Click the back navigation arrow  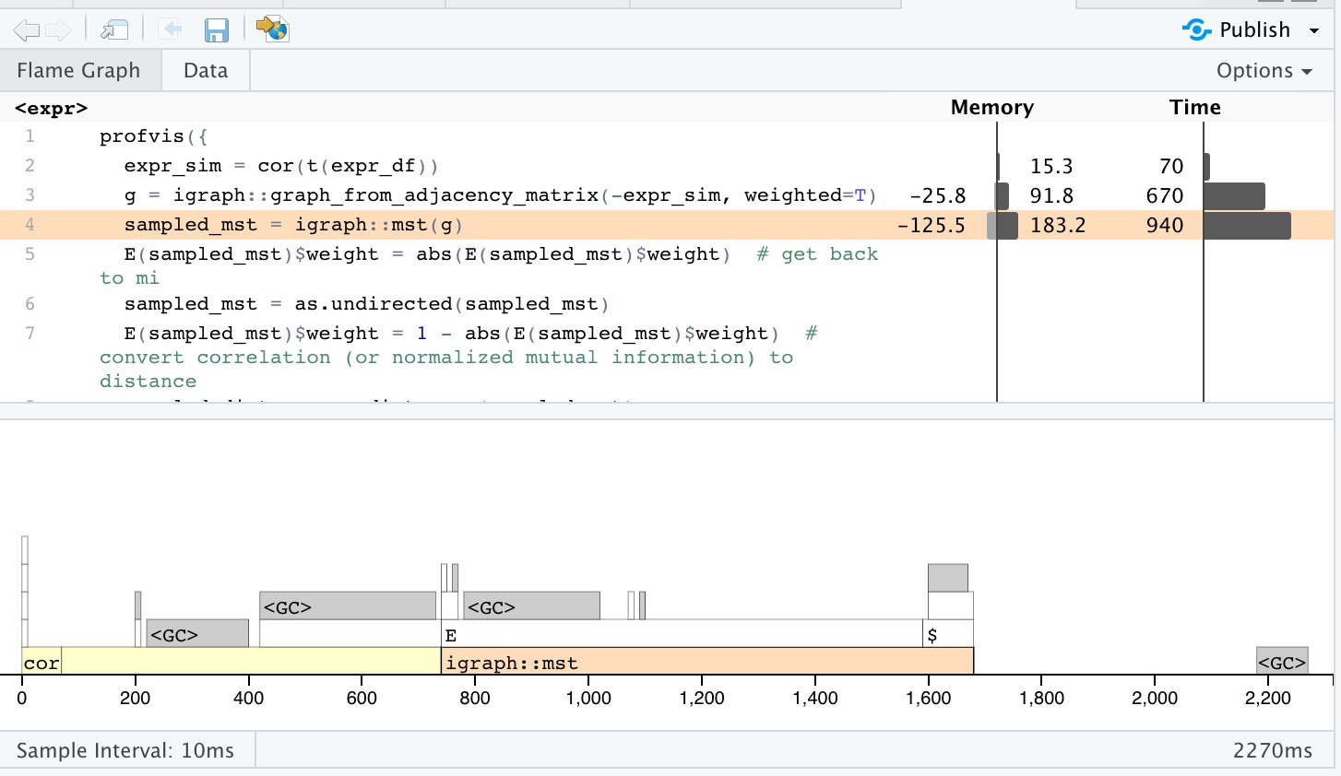click(x=25, y=29)
